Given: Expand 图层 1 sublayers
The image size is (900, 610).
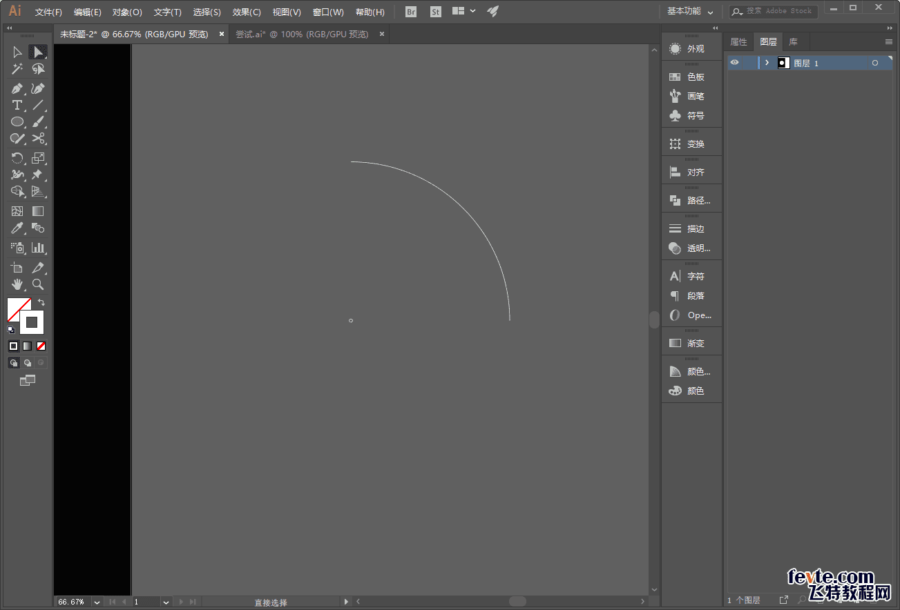Looking at the screenshot, I should click(x=767, y=63).
